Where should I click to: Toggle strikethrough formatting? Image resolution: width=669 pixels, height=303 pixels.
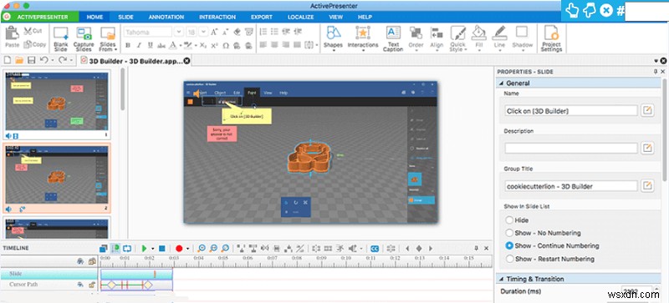[161, 45]
